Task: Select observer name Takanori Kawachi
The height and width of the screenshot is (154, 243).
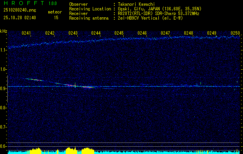Action: [x=137, y=4]
